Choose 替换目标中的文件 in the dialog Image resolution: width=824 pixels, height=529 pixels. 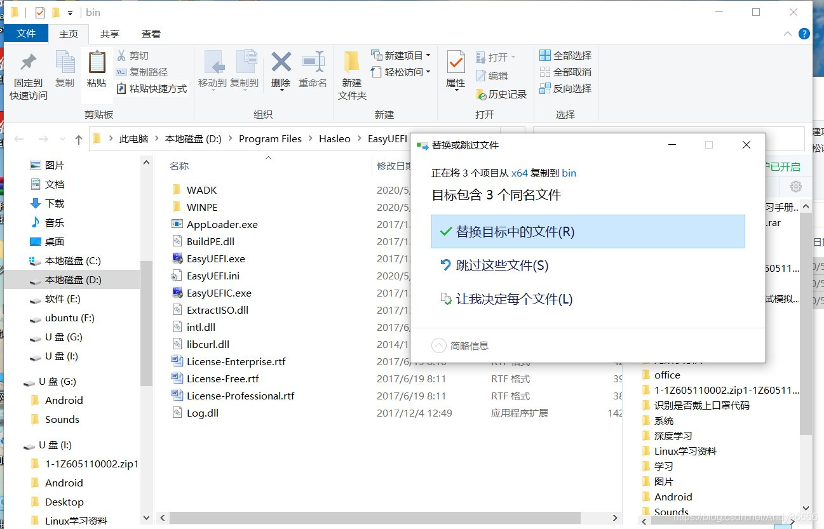(588, 231)
